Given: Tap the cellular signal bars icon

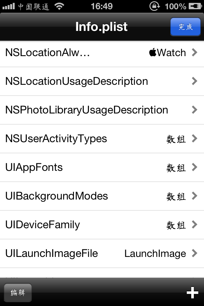Looking at the screenshot, I should (8, 6).
